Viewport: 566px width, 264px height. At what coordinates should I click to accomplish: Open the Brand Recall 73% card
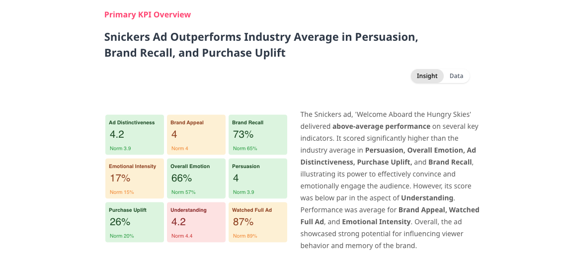[x=258, y=135]
